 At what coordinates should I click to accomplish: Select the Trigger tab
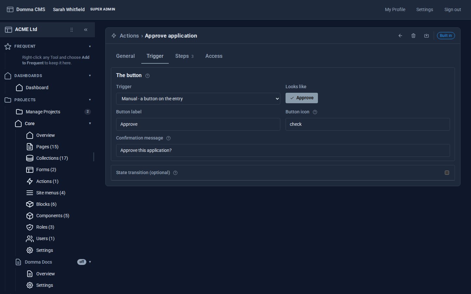click(155, 56)
